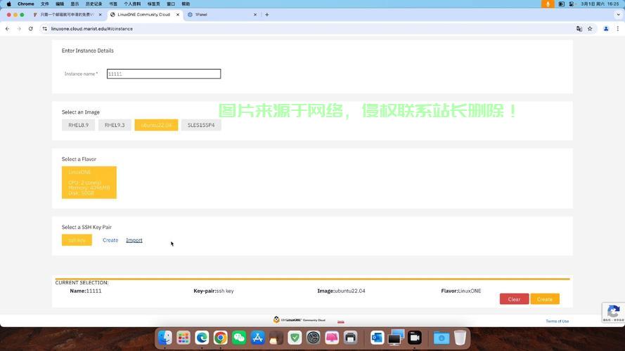Open the 书签 menu
This screenshot has width=625, height=351.
[x=113, y=4]
